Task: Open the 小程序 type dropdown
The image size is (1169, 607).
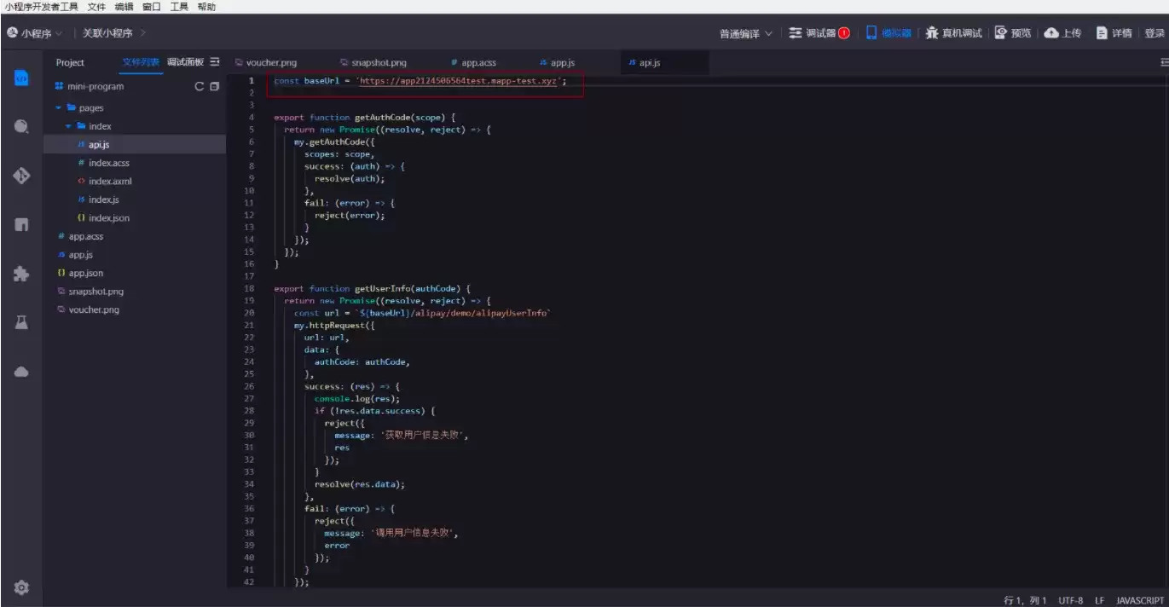Action: [35, 33]
